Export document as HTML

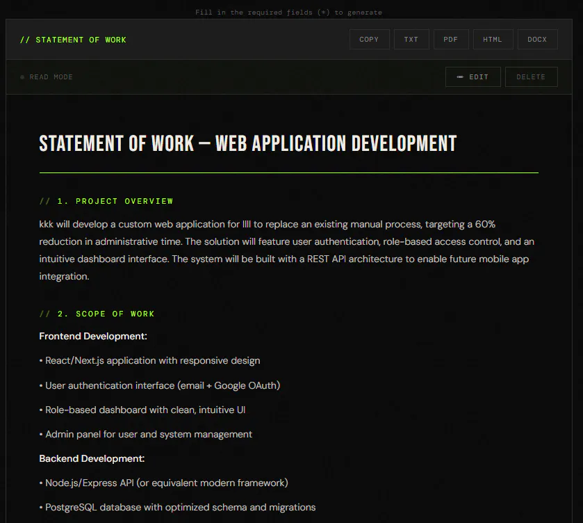493,40
